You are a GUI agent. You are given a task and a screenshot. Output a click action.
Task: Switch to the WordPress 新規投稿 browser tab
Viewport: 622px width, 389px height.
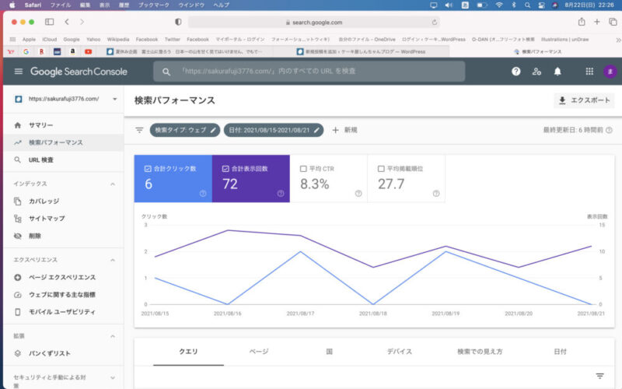pyautogui.click(x=361, y=51)
